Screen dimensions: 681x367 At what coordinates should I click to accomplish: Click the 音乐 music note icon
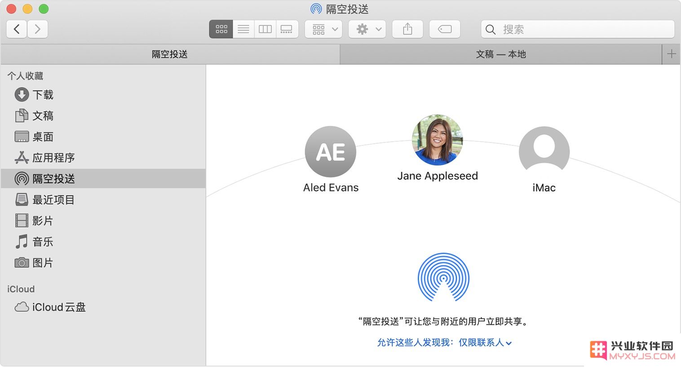(22, 241)
